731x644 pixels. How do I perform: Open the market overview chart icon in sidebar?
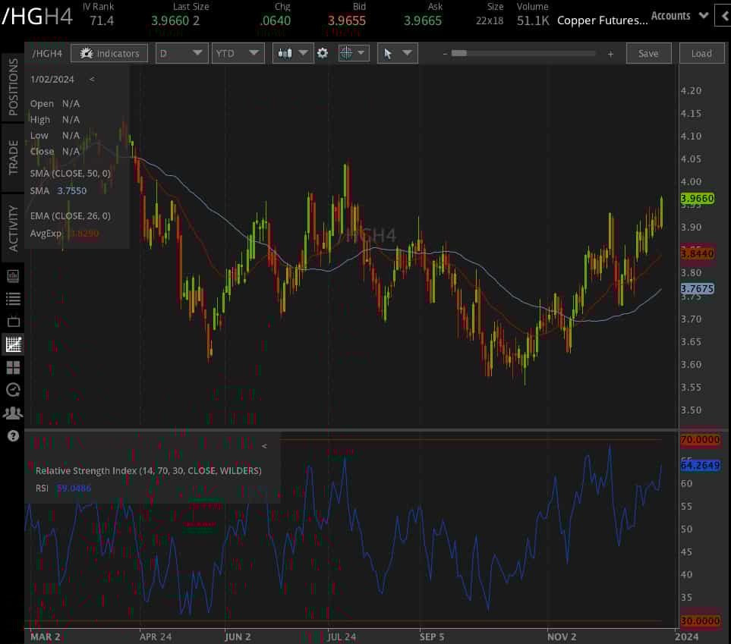[13, 275]
